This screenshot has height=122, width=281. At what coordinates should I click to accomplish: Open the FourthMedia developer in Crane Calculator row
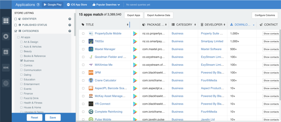209,80
